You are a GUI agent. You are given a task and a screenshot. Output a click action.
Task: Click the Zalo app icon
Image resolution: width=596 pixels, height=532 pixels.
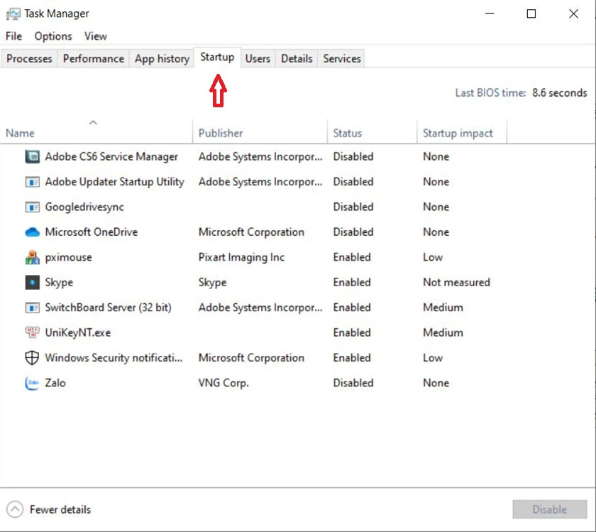pyautogui.click(x=32, y=383)
